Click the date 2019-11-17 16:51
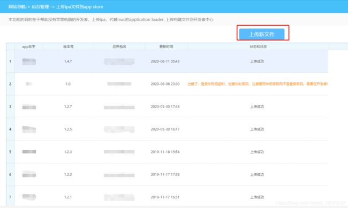The width and height of the screenshot is (348, 208). point(165,197)
